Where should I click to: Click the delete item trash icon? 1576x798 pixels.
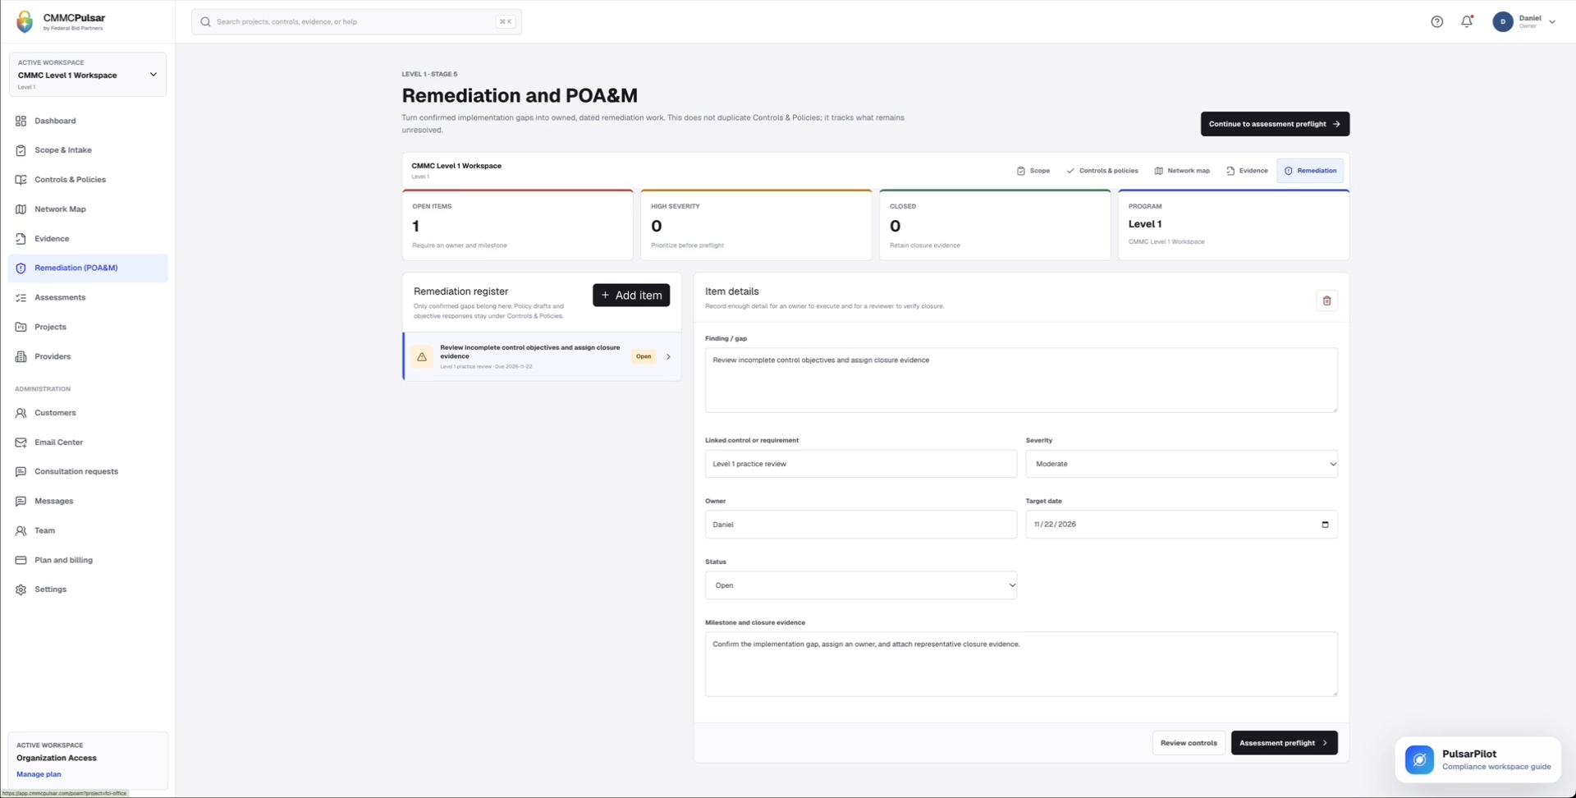[1326, 300]
